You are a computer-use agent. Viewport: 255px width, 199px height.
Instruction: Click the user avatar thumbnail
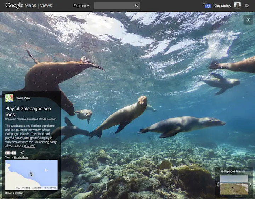(x=237, y=6)
